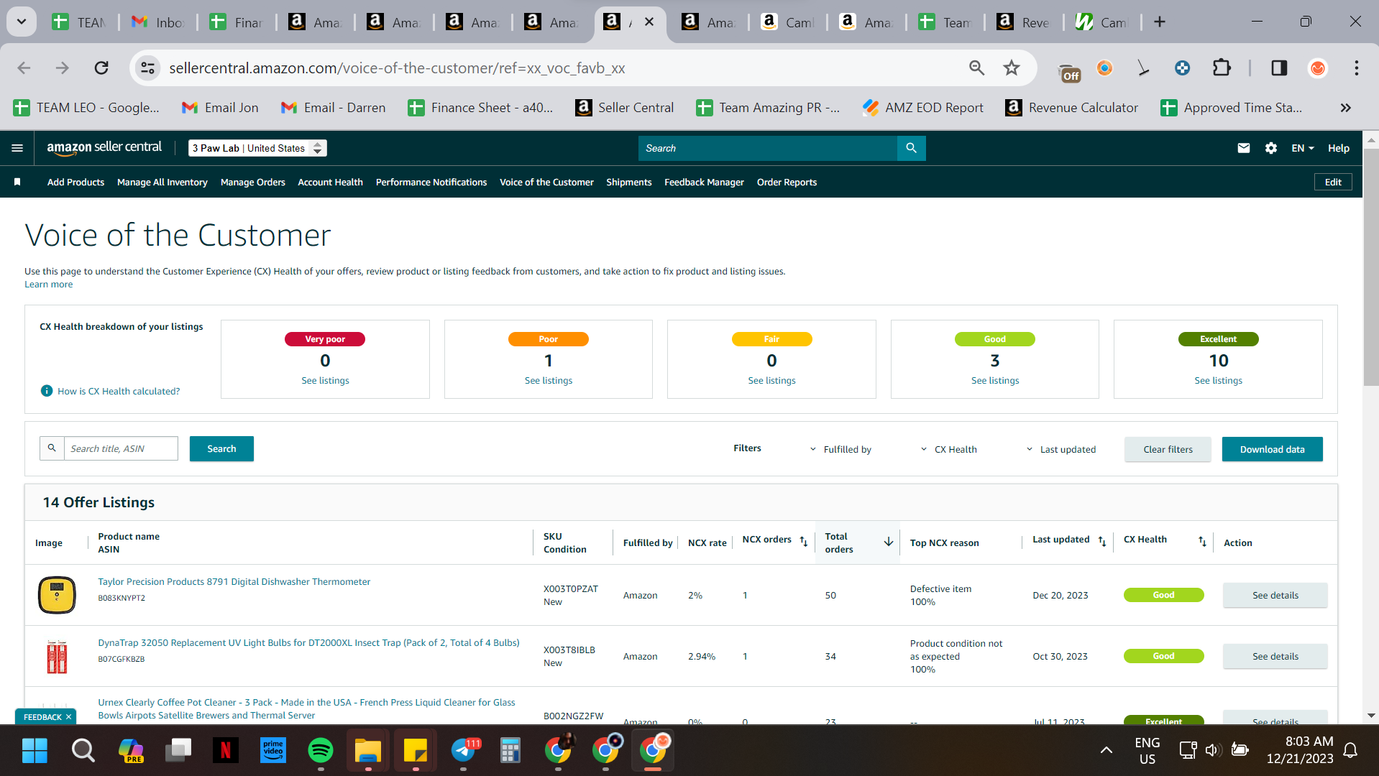Open the Chrome tab search dropdown
The width and height of the screenshot is (1379, 776).
(x=22, y=22)
